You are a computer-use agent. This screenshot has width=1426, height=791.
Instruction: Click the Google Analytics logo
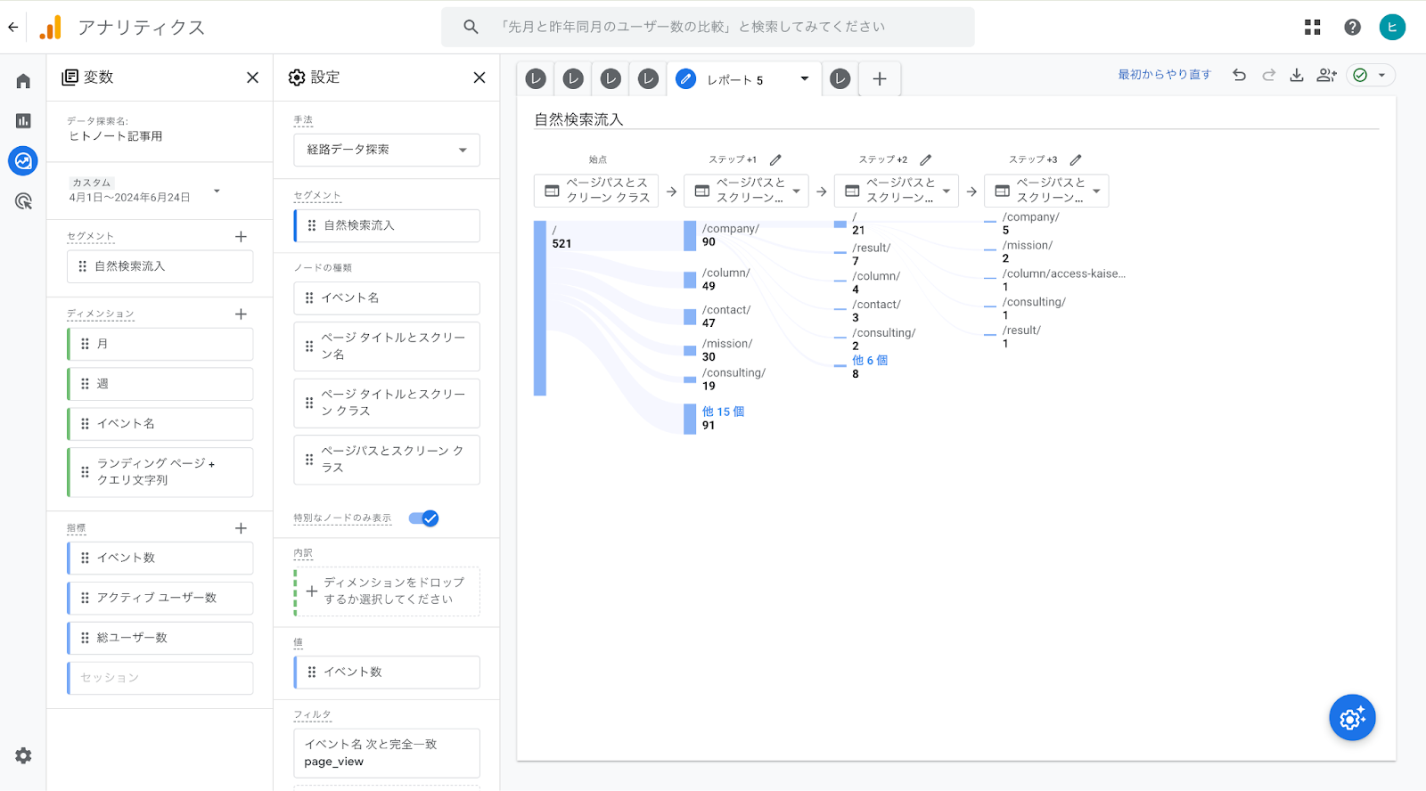coord(51,28)
